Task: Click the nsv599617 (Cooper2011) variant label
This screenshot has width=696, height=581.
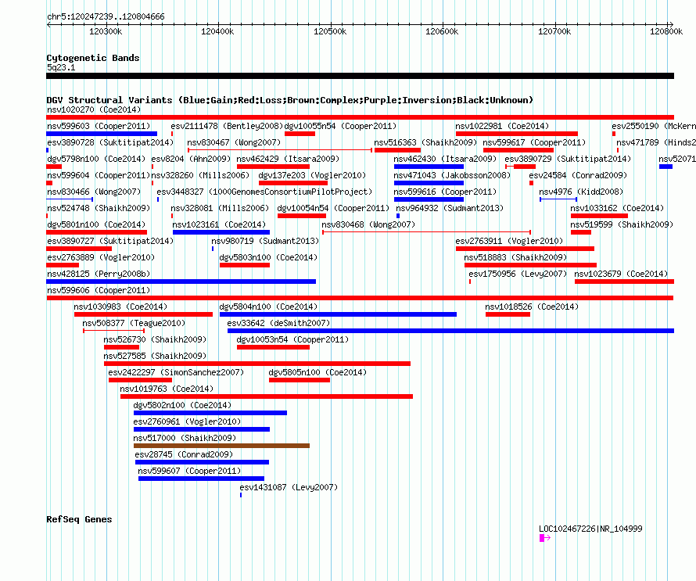Action: 534,142
